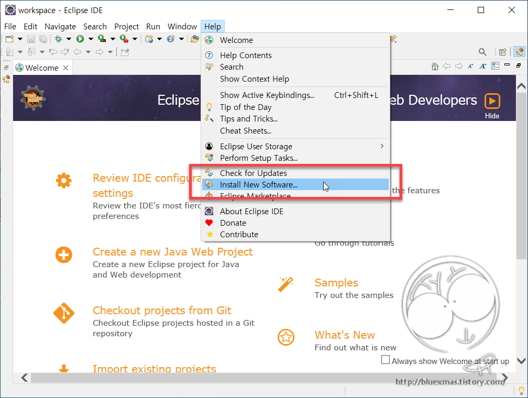Viewport: 528px width, 398px height.
Task: Click the Last Edit Location icon
Action: click(x=53, y=52)
